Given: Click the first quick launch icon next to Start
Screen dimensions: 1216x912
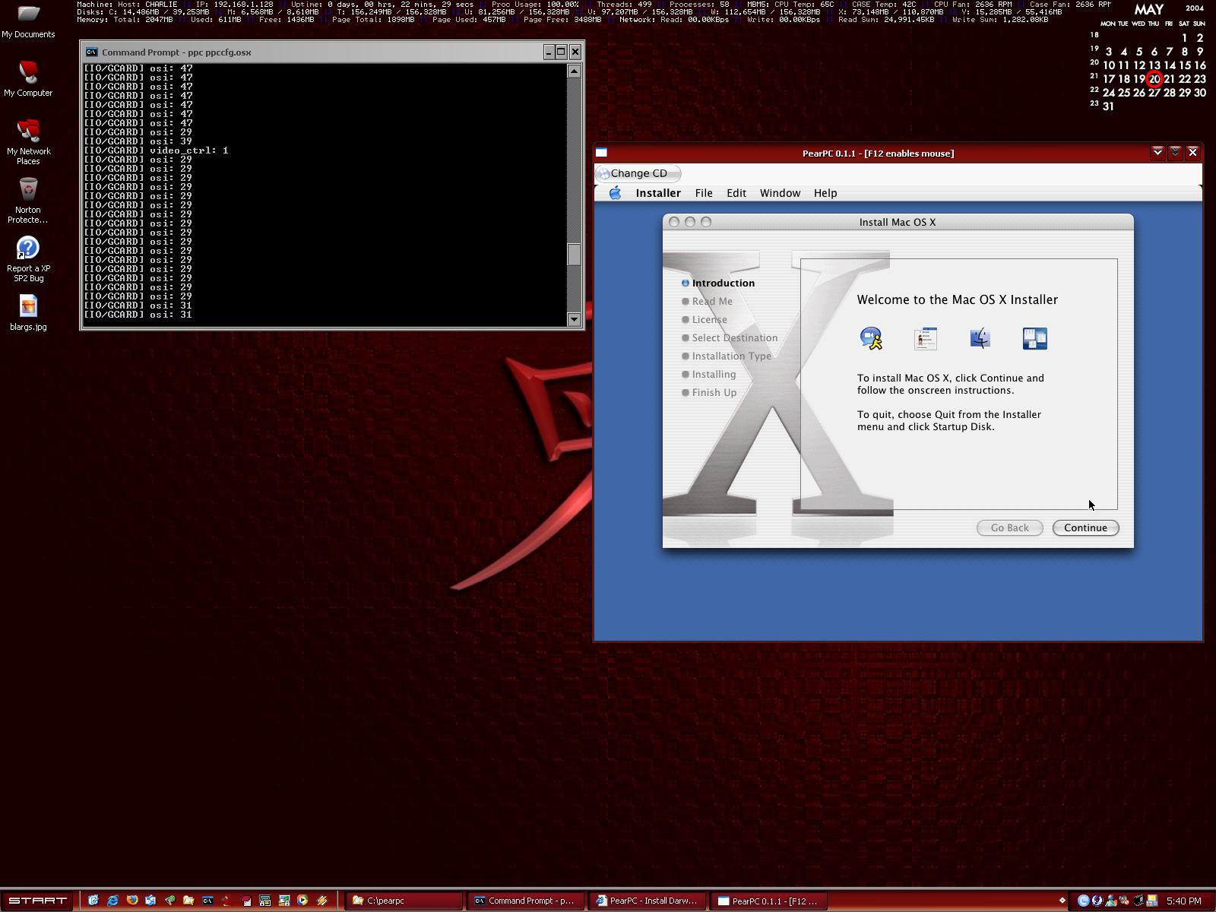Looking at the screenshot, I should pos(93,901).
